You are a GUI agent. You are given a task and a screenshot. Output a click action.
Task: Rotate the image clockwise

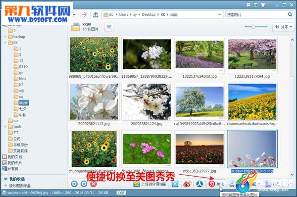tap(84, 184)
